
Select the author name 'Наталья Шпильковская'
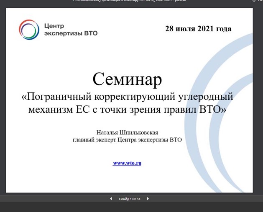click(x=127, y=132)
